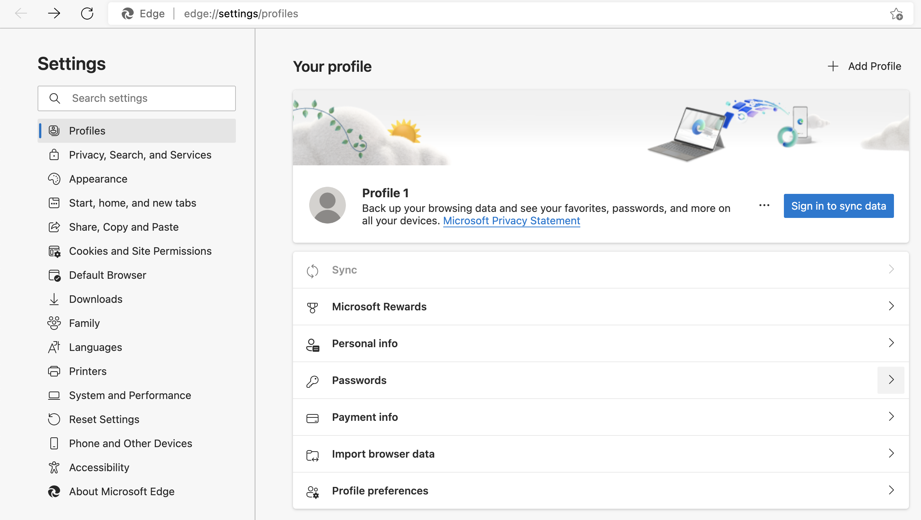
Task: Click the Profile preferences gear icon
Action: click(x=313, y=492)
